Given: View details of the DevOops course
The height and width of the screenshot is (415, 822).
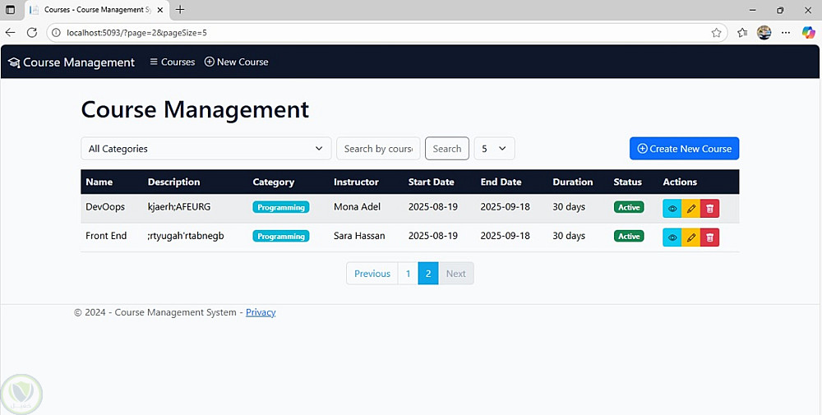Looking at the screenshot, I should point(672,209).
